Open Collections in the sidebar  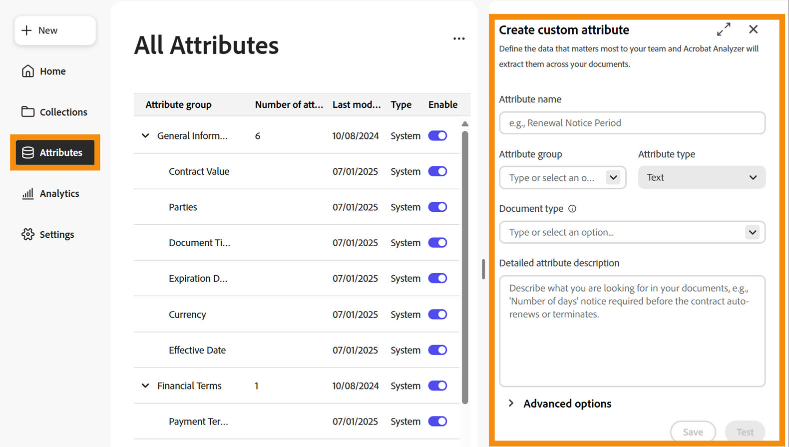[54, 112]
